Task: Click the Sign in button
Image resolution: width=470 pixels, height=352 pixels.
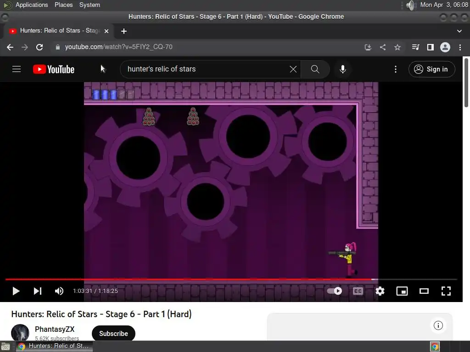Action: tap(431, 69)
